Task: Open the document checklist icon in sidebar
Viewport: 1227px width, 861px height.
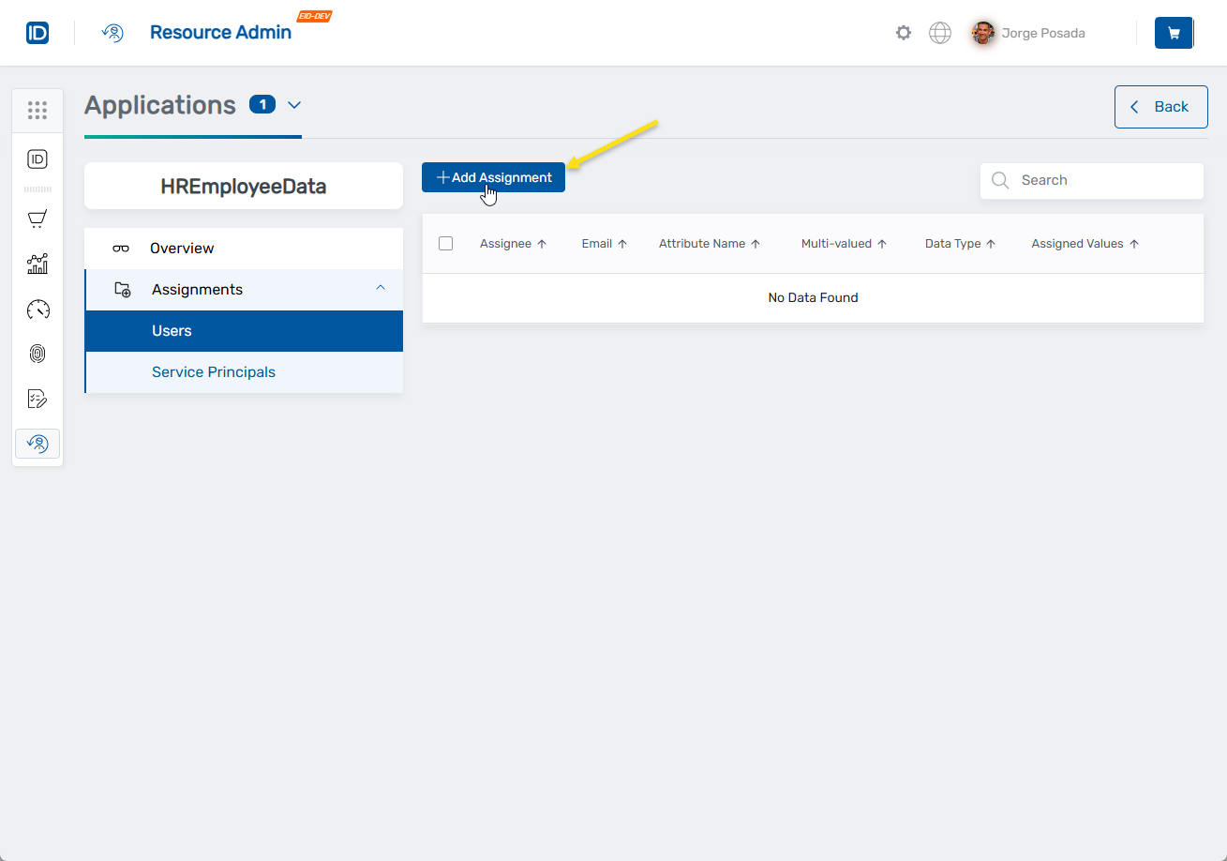Action: coord(37,399)
